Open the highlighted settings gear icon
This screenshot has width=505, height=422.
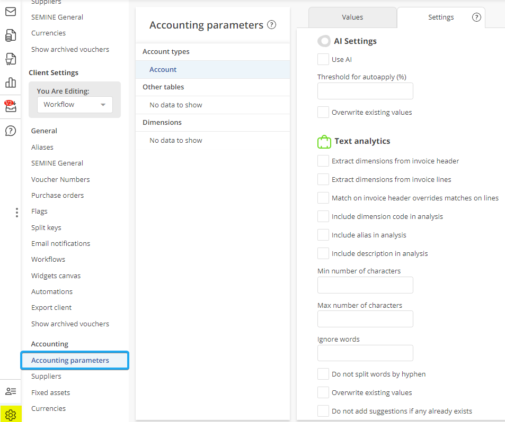pos(11,415)
